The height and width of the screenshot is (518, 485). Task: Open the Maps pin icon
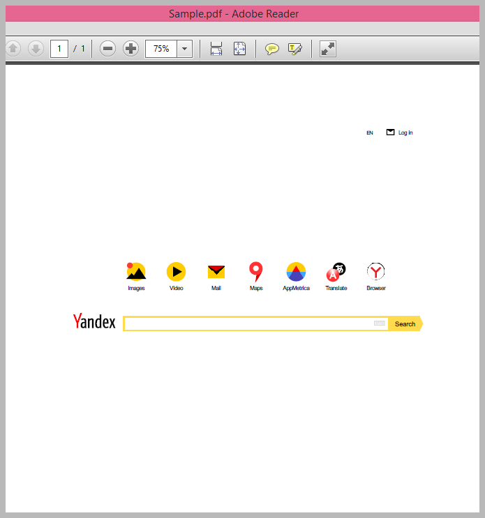click(256, 272)
